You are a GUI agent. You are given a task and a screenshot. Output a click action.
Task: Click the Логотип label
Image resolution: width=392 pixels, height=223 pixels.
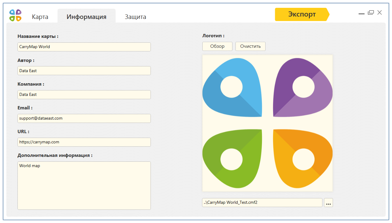pyautogui.click(x=213, y=36)
